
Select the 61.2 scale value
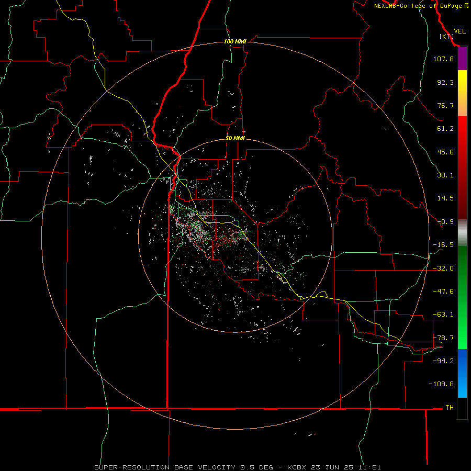click(x=445, y=129)
